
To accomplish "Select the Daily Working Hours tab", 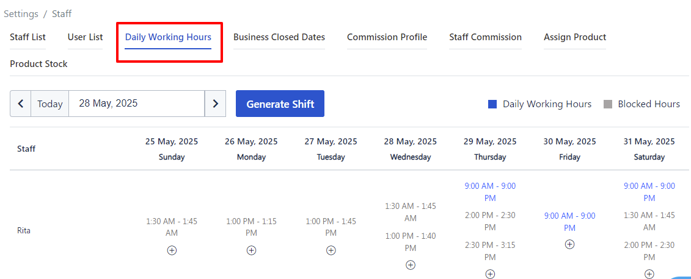I will tap(168, 37).
